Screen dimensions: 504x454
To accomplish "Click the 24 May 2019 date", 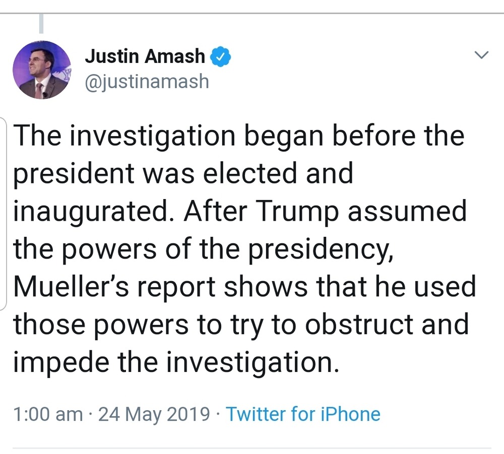I will pyautogui.click(x=154, y=414).
